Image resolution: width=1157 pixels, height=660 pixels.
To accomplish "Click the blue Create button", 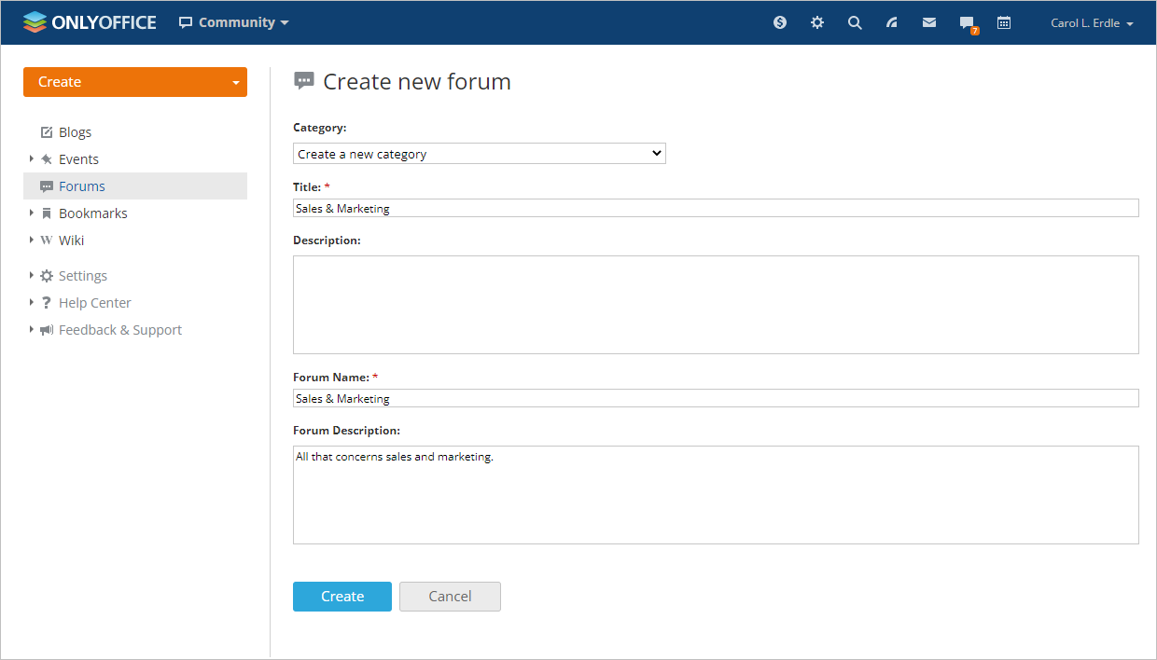I will point(342,597).
